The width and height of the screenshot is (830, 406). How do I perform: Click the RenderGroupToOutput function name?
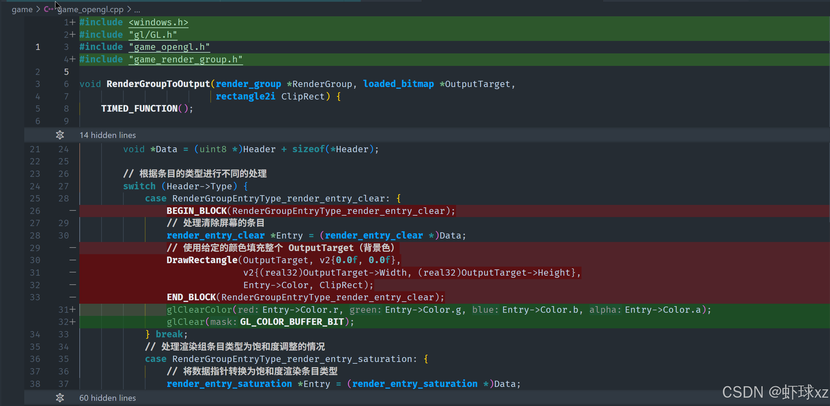point(158,84)
